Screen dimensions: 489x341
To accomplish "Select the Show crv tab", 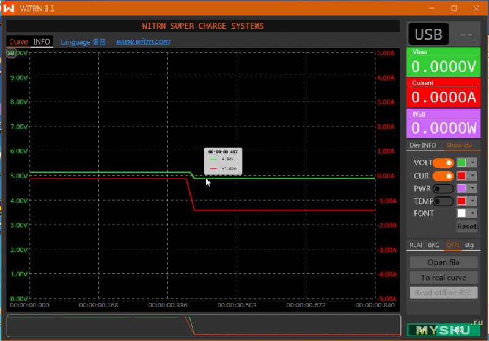I will tap(459, 145).
